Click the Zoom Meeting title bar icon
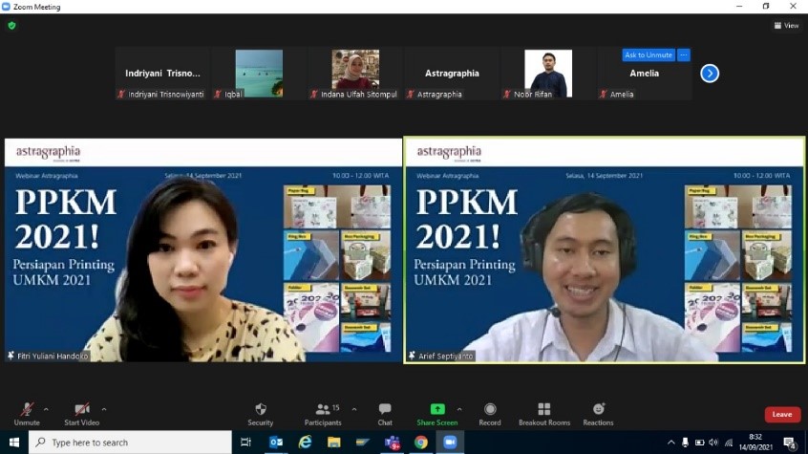808x454 pixels. [6, 6]
